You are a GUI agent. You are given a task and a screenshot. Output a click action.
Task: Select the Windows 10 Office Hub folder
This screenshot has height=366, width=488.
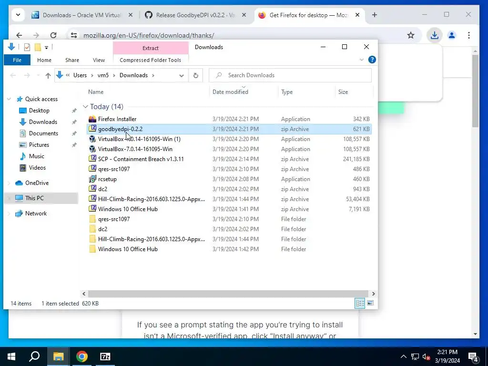click(x=128, y=249)
